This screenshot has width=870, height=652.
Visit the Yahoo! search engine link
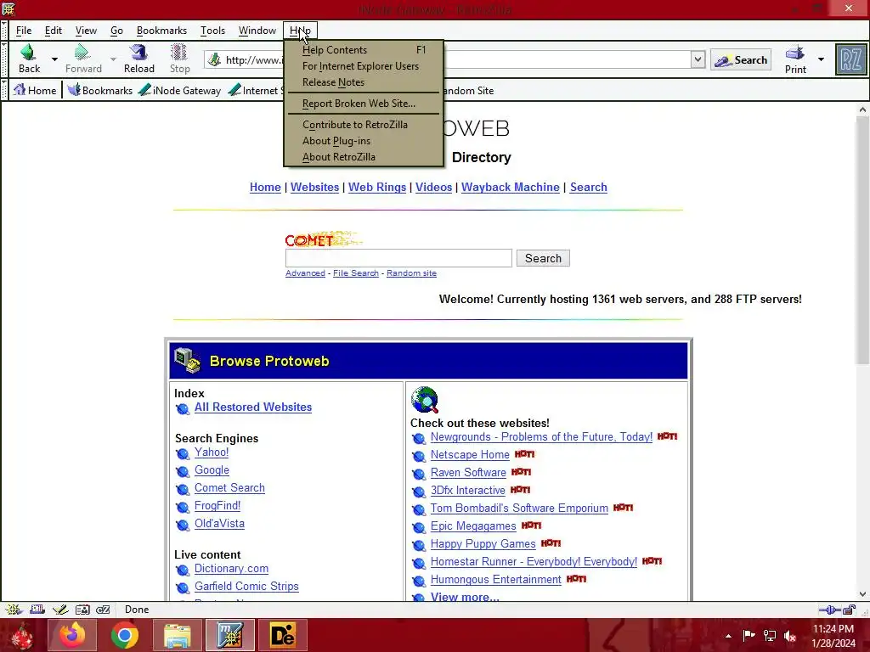coord(212,452)
